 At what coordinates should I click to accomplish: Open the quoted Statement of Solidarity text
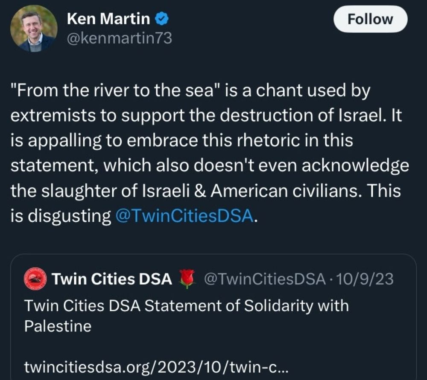pyautogui.click(x=187, y=316)
